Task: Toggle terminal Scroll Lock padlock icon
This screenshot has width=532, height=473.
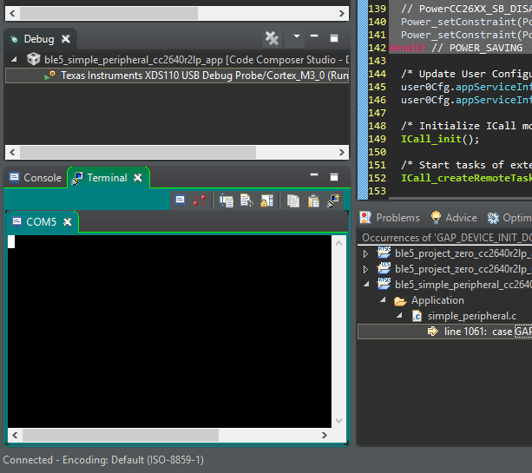Action: 266,200
